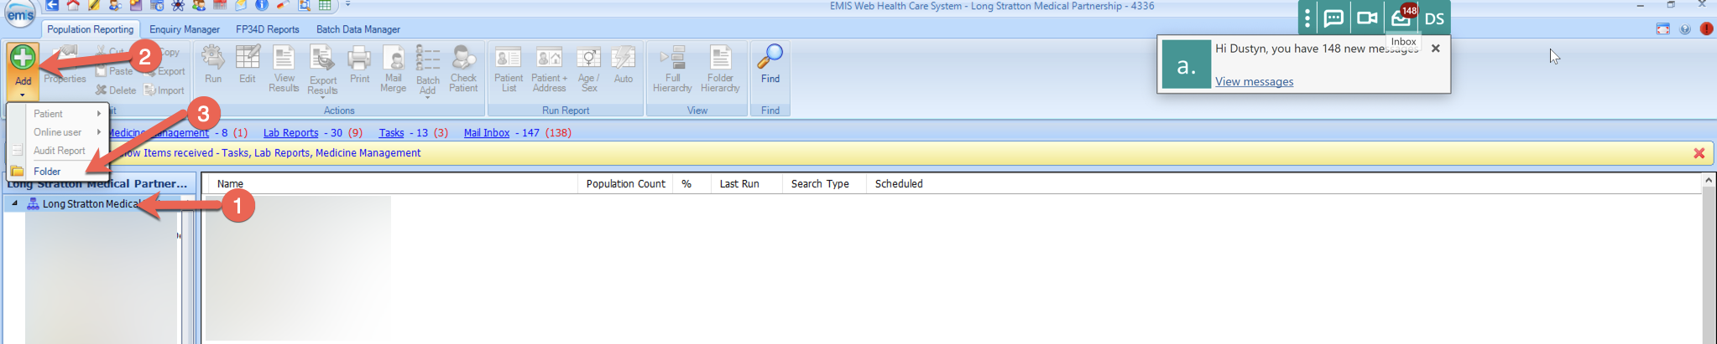Image resolution: width=1717 pixels, height=344 pixels.
Task: Open the View messages link
Action: click(x=1254, y=82)
